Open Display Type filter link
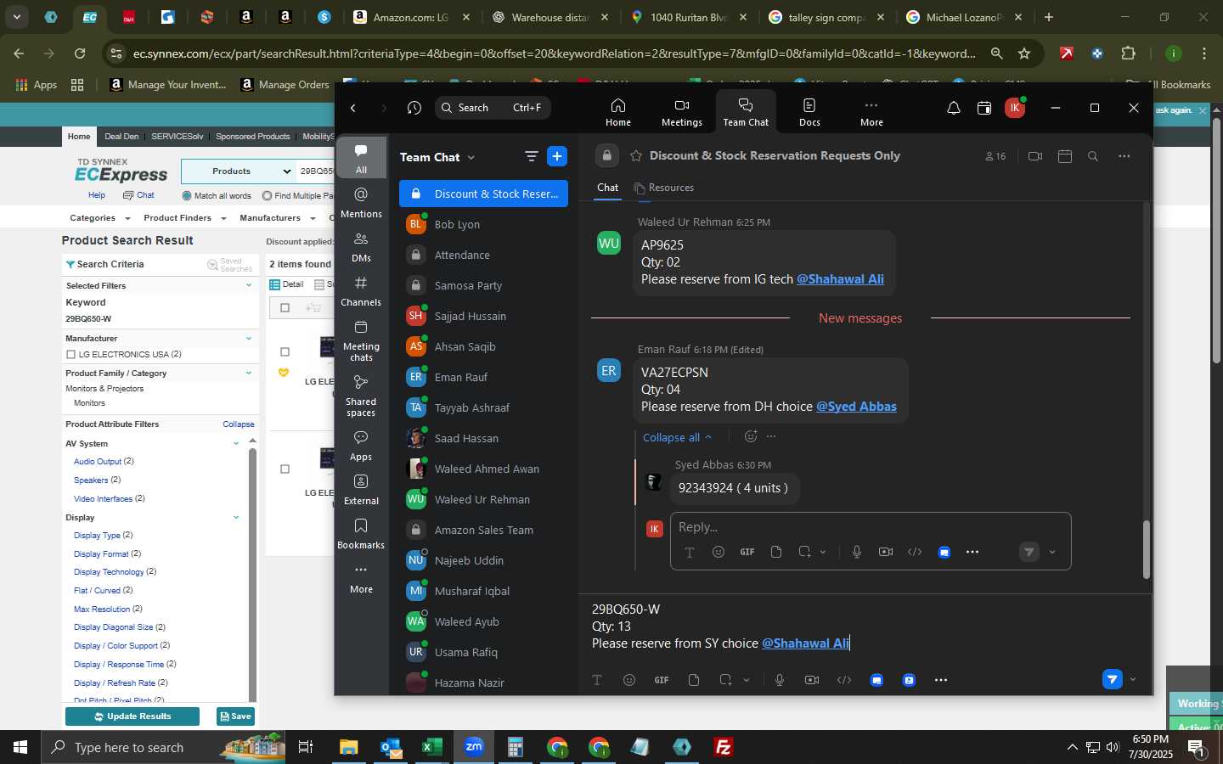This screenshot has height=764, width=1223. pyautogui.click(x=97, y=536)
